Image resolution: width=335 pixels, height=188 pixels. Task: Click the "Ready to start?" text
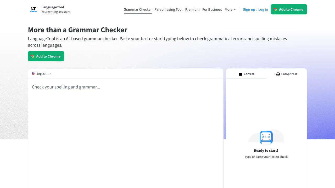(x=266, y=151)
